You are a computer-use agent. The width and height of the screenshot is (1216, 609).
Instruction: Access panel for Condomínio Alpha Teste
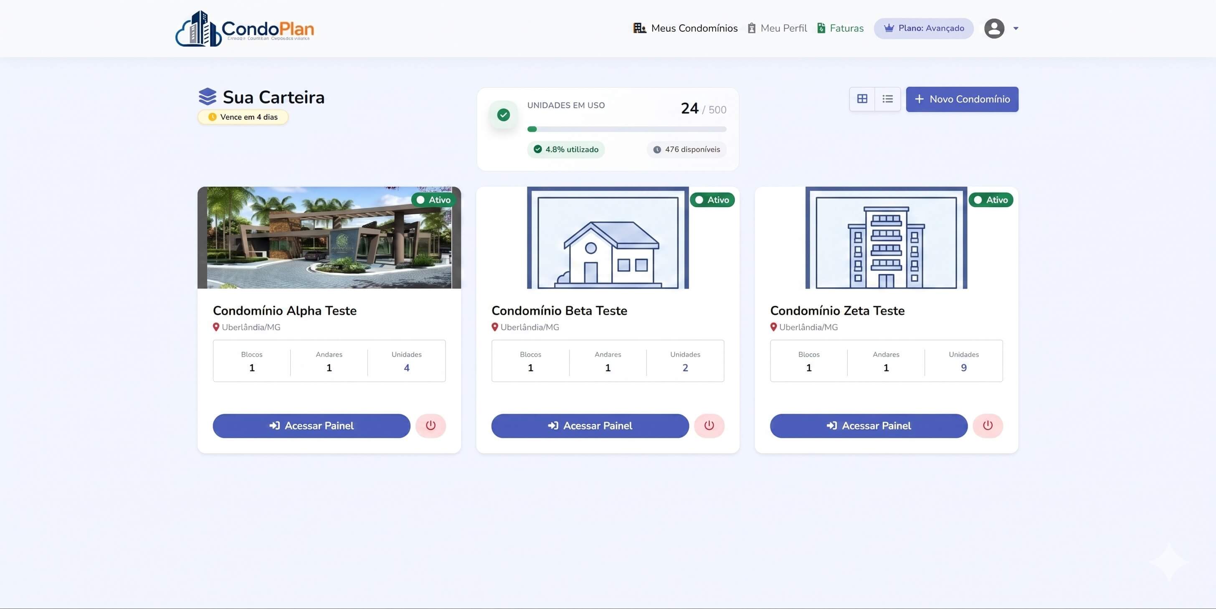pyautogui.click(x=312, y=425)
